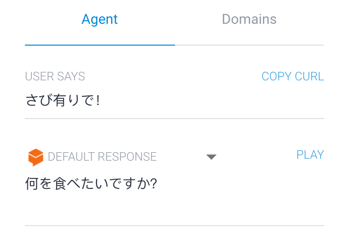
Task: Click the exclamation mark ending the user query
Action: coord(98,100)
